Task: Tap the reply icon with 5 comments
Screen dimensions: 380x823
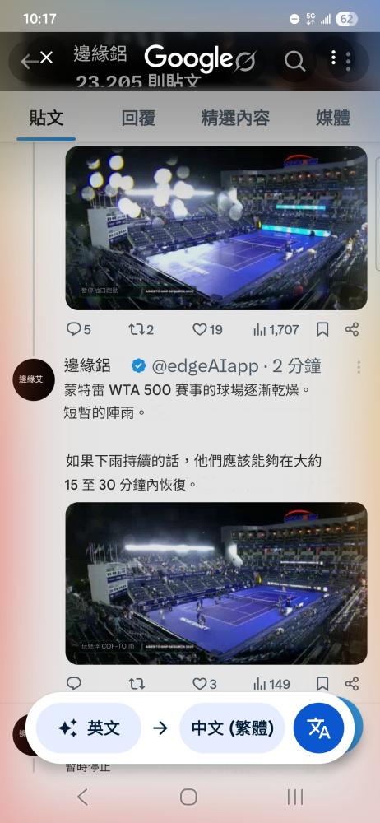Action: click(x=79, y=329)
